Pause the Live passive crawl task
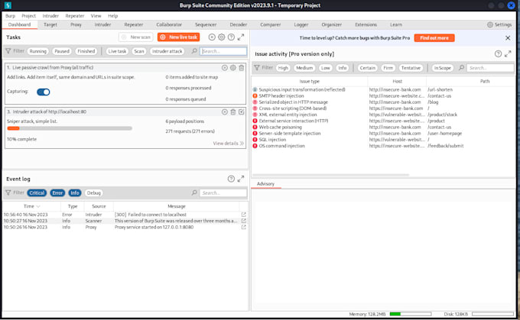 point(225,67)
